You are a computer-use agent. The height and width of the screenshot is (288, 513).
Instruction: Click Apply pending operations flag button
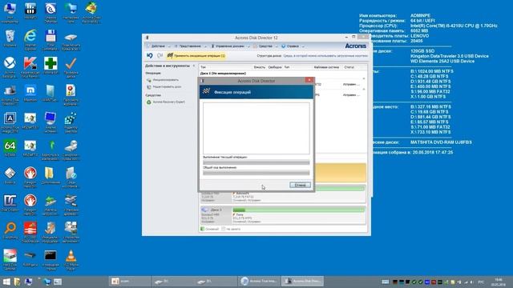[x=196, y=56]
